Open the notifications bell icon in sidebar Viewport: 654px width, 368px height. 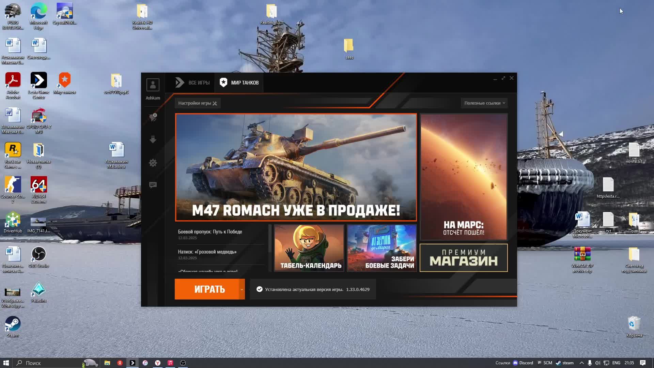pyautogui.click(x=153, y=117)
